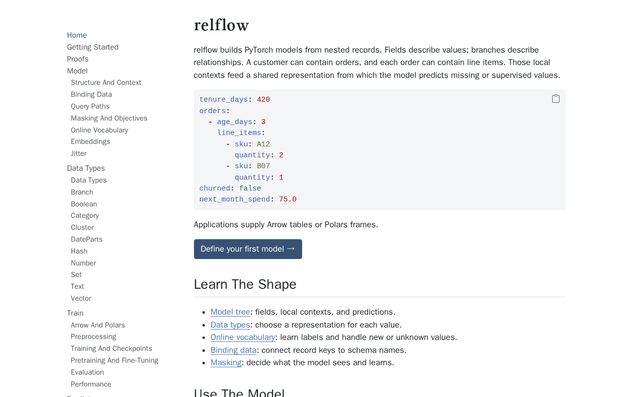The image size is (635, 397).
Task: Open Training And Checkpoints page
Action: (x=112, y=348)
